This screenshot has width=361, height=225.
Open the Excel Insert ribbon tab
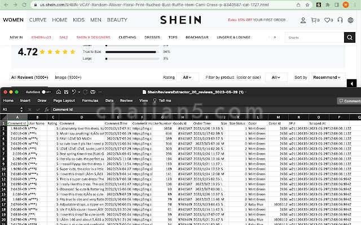click(25, 101)
